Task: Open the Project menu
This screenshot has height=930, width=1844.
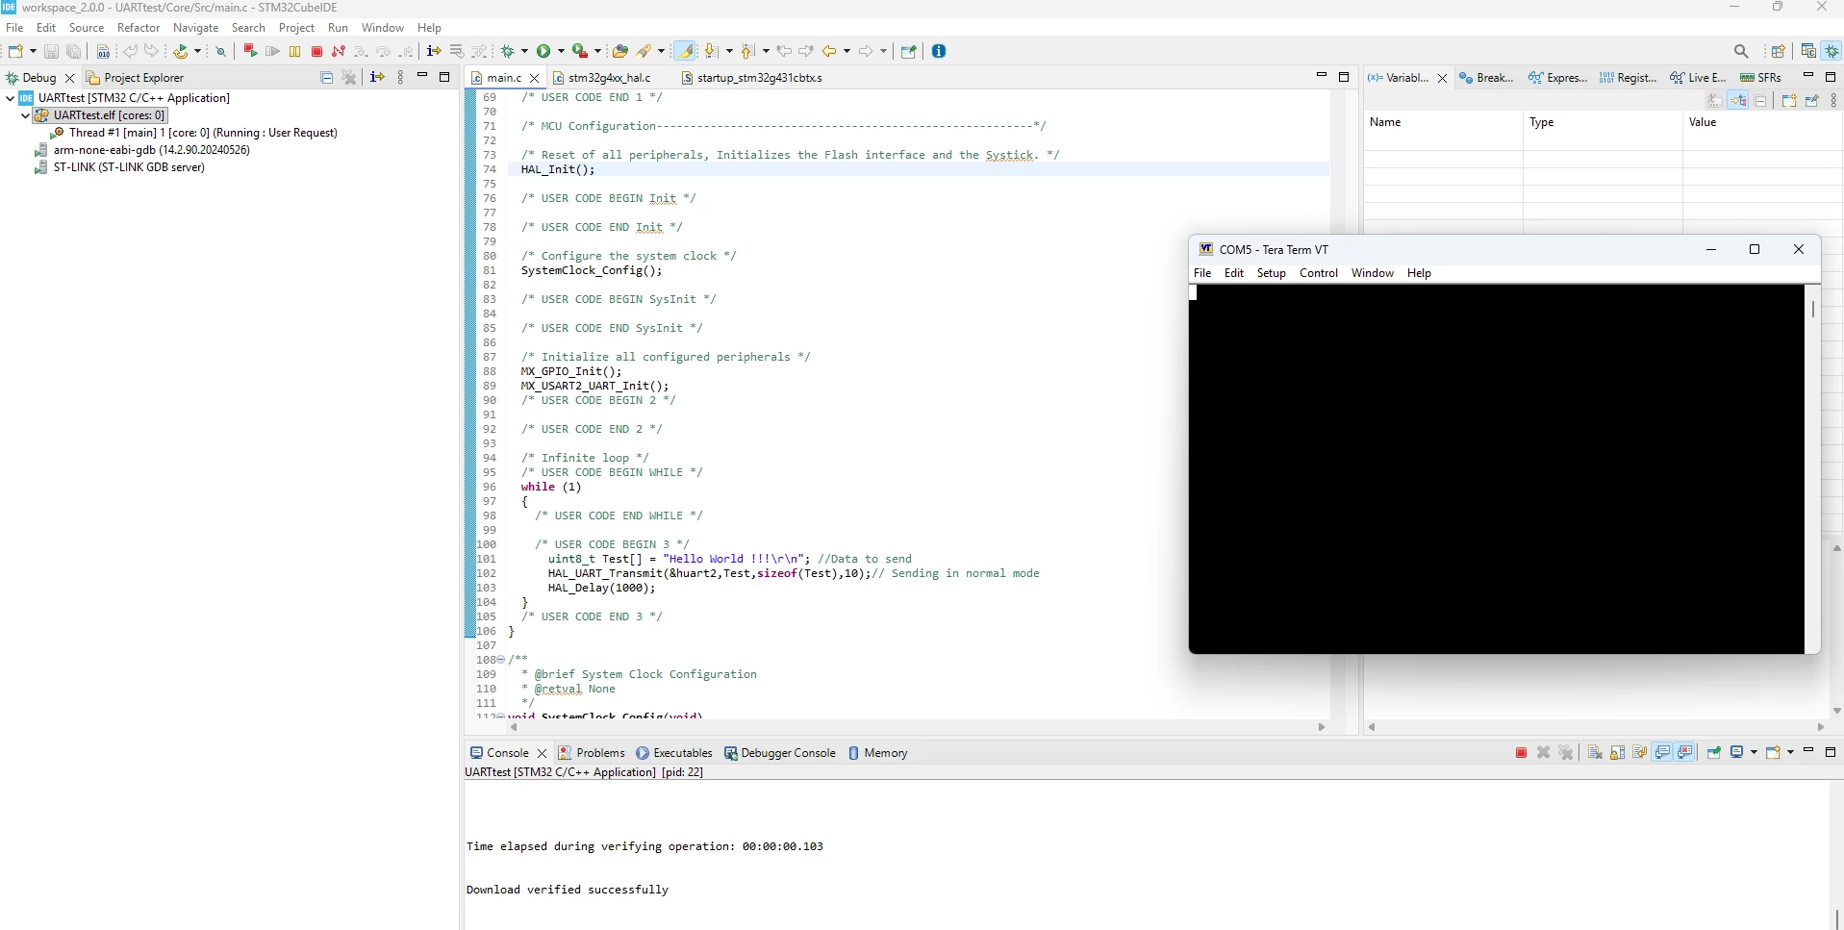Action: 296,28
